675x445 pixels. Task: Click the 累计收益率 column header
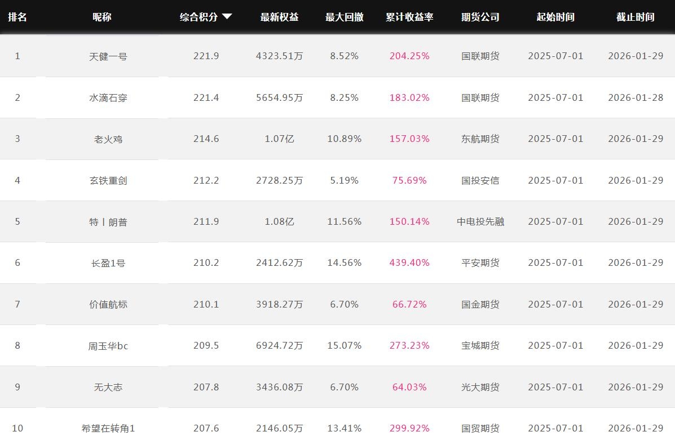tap(409, 17)
